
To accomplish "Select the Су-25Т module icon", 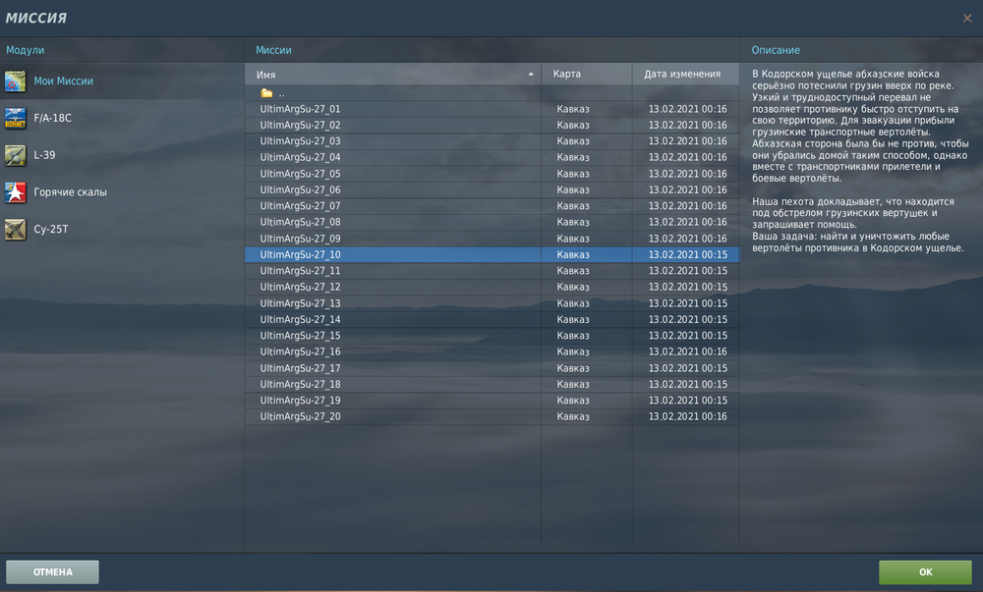I will click(15, 230).
